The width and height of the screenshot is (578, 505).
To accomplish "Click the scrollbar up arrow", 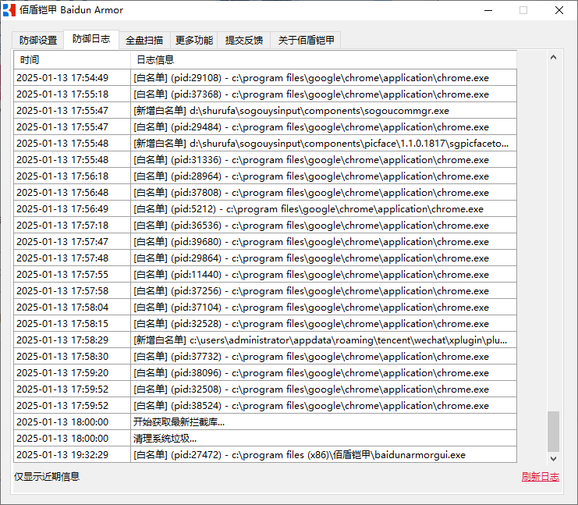I will point(554,58).
